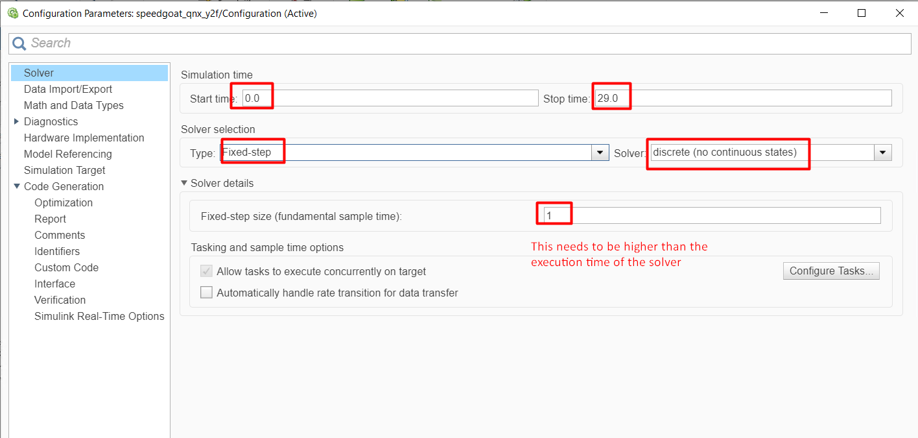Select Simulink Real-Time Options
The height and width of the screenshot is (438, 918).
(99, 316)
